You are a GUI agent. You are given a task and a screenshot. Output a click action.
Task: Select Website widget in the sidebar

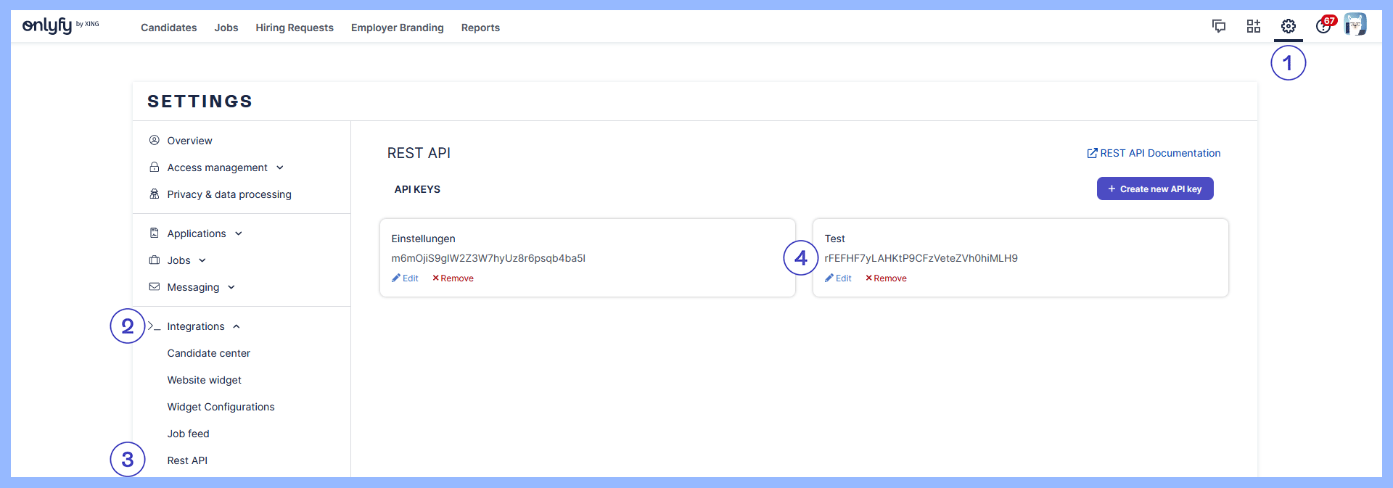click(204, 380)
